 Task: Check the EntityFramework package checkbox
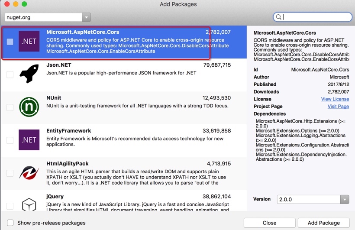[x=10, y=140]
